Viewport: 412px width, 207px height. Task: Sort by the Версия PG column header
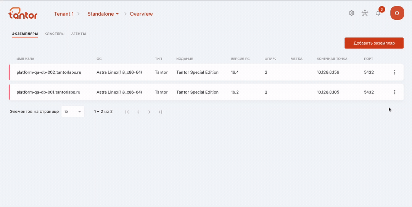[x=240, y=59]
